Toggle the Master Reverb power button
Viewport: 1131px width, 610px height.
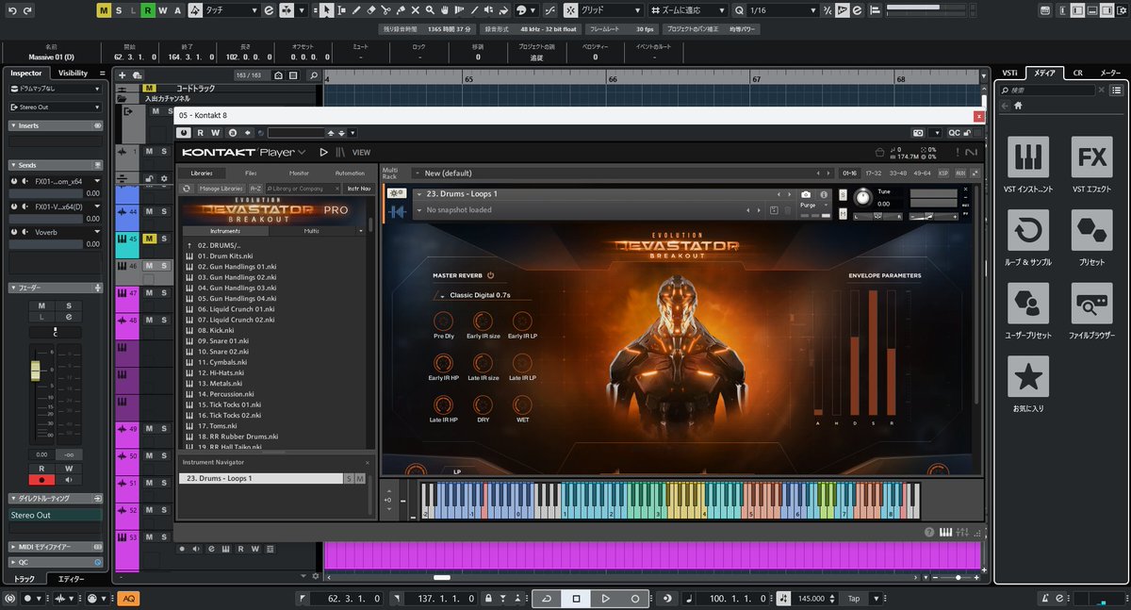point(491,275)
